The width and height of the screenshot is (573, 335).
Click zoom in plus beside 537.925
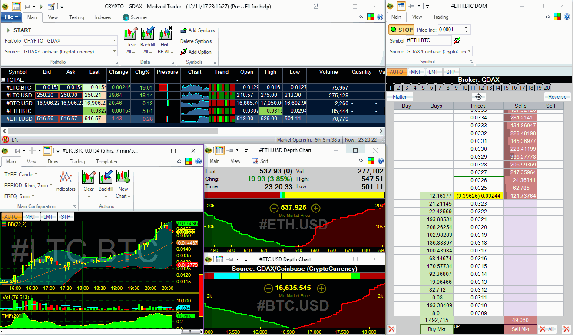316,208
